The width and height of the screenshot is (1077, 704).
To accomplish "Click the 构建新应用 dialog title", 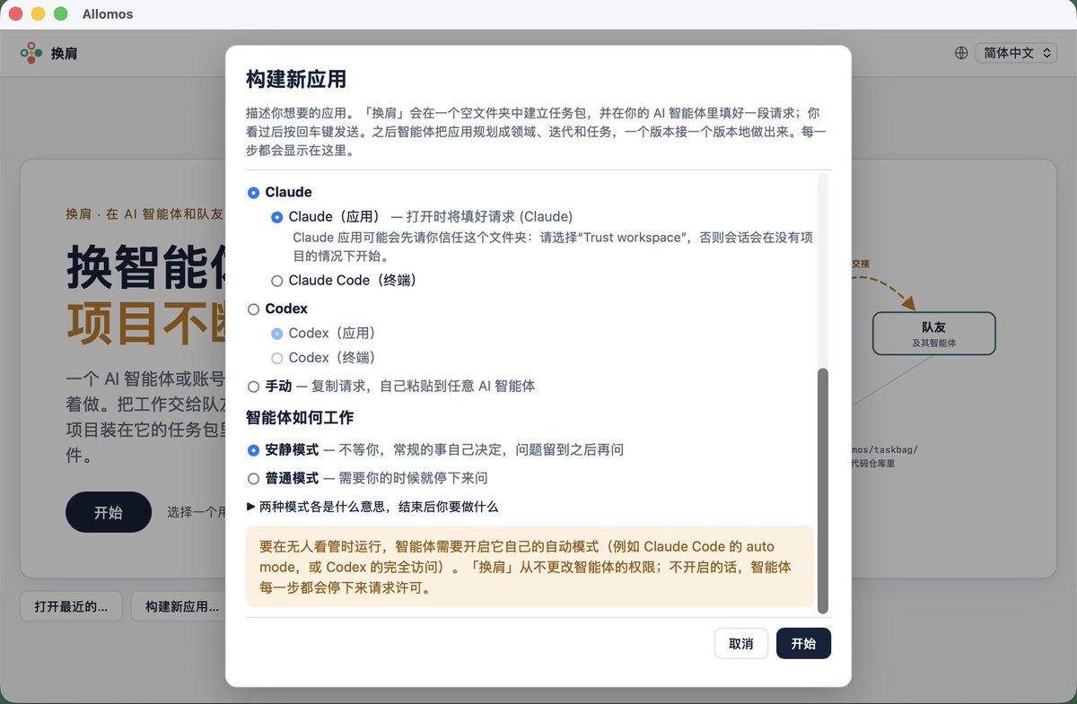I will tap(296, 79).
